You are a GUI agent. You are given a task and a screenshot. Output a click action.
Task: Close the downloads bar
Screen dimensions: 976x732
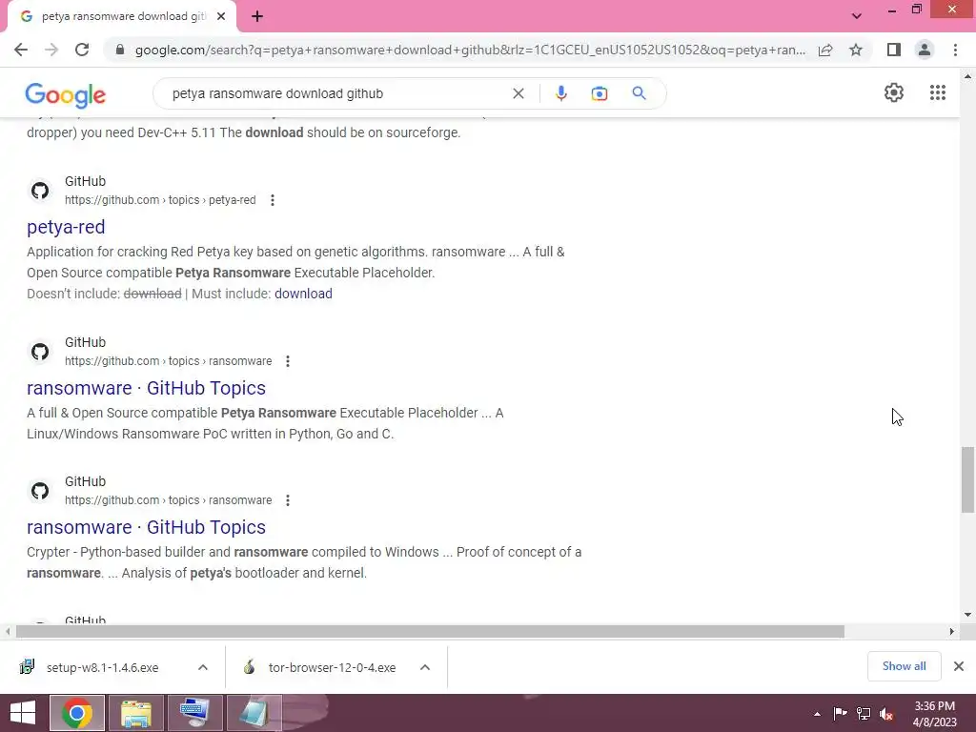(x=959, y=666)
